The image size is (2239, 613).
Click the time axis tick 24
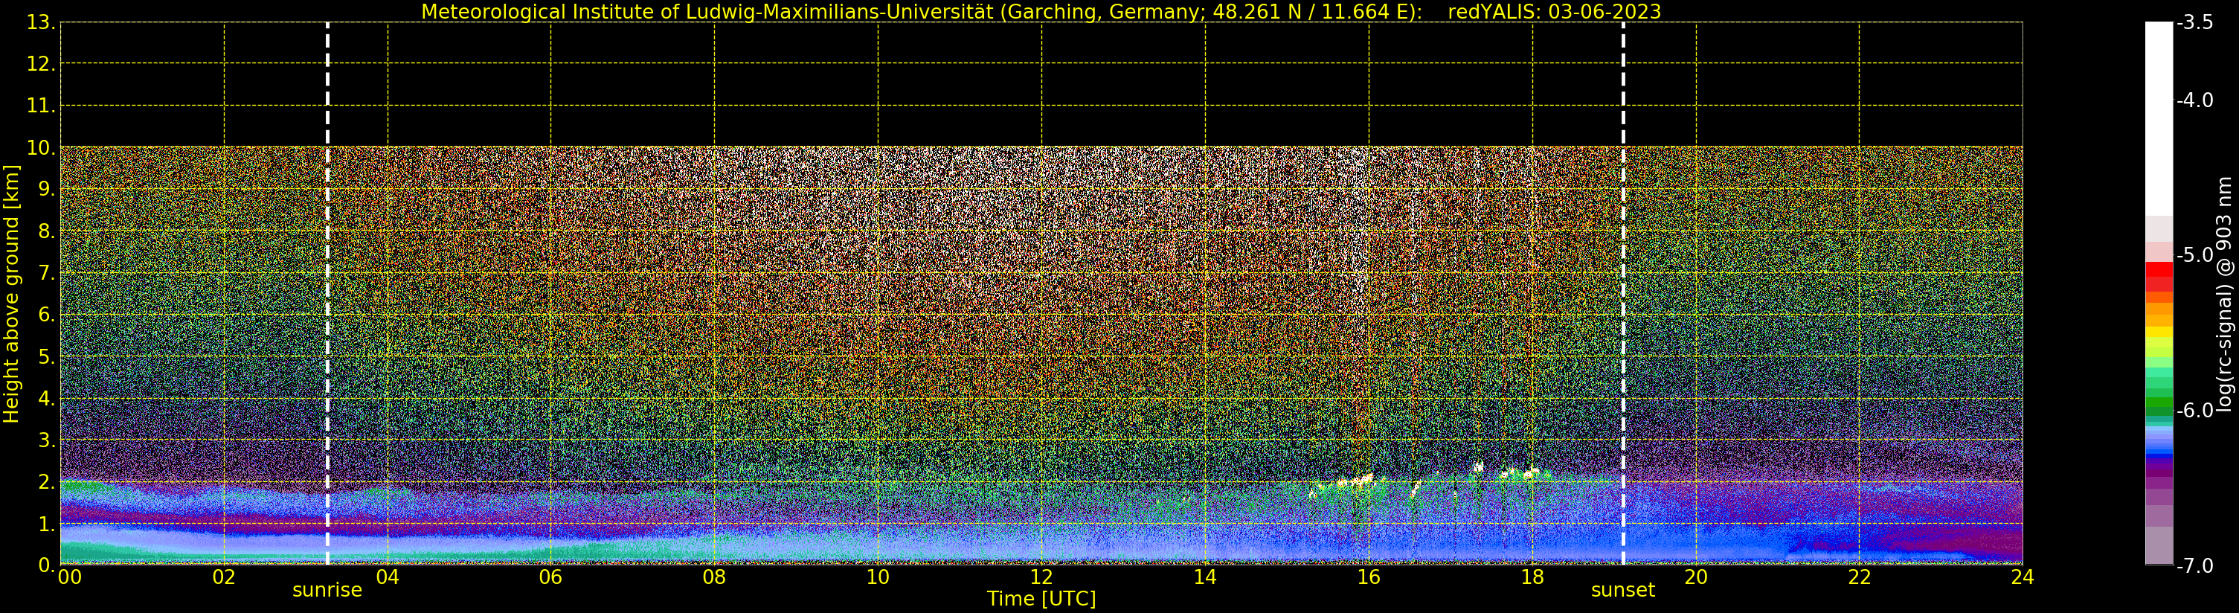[2023, 577]
